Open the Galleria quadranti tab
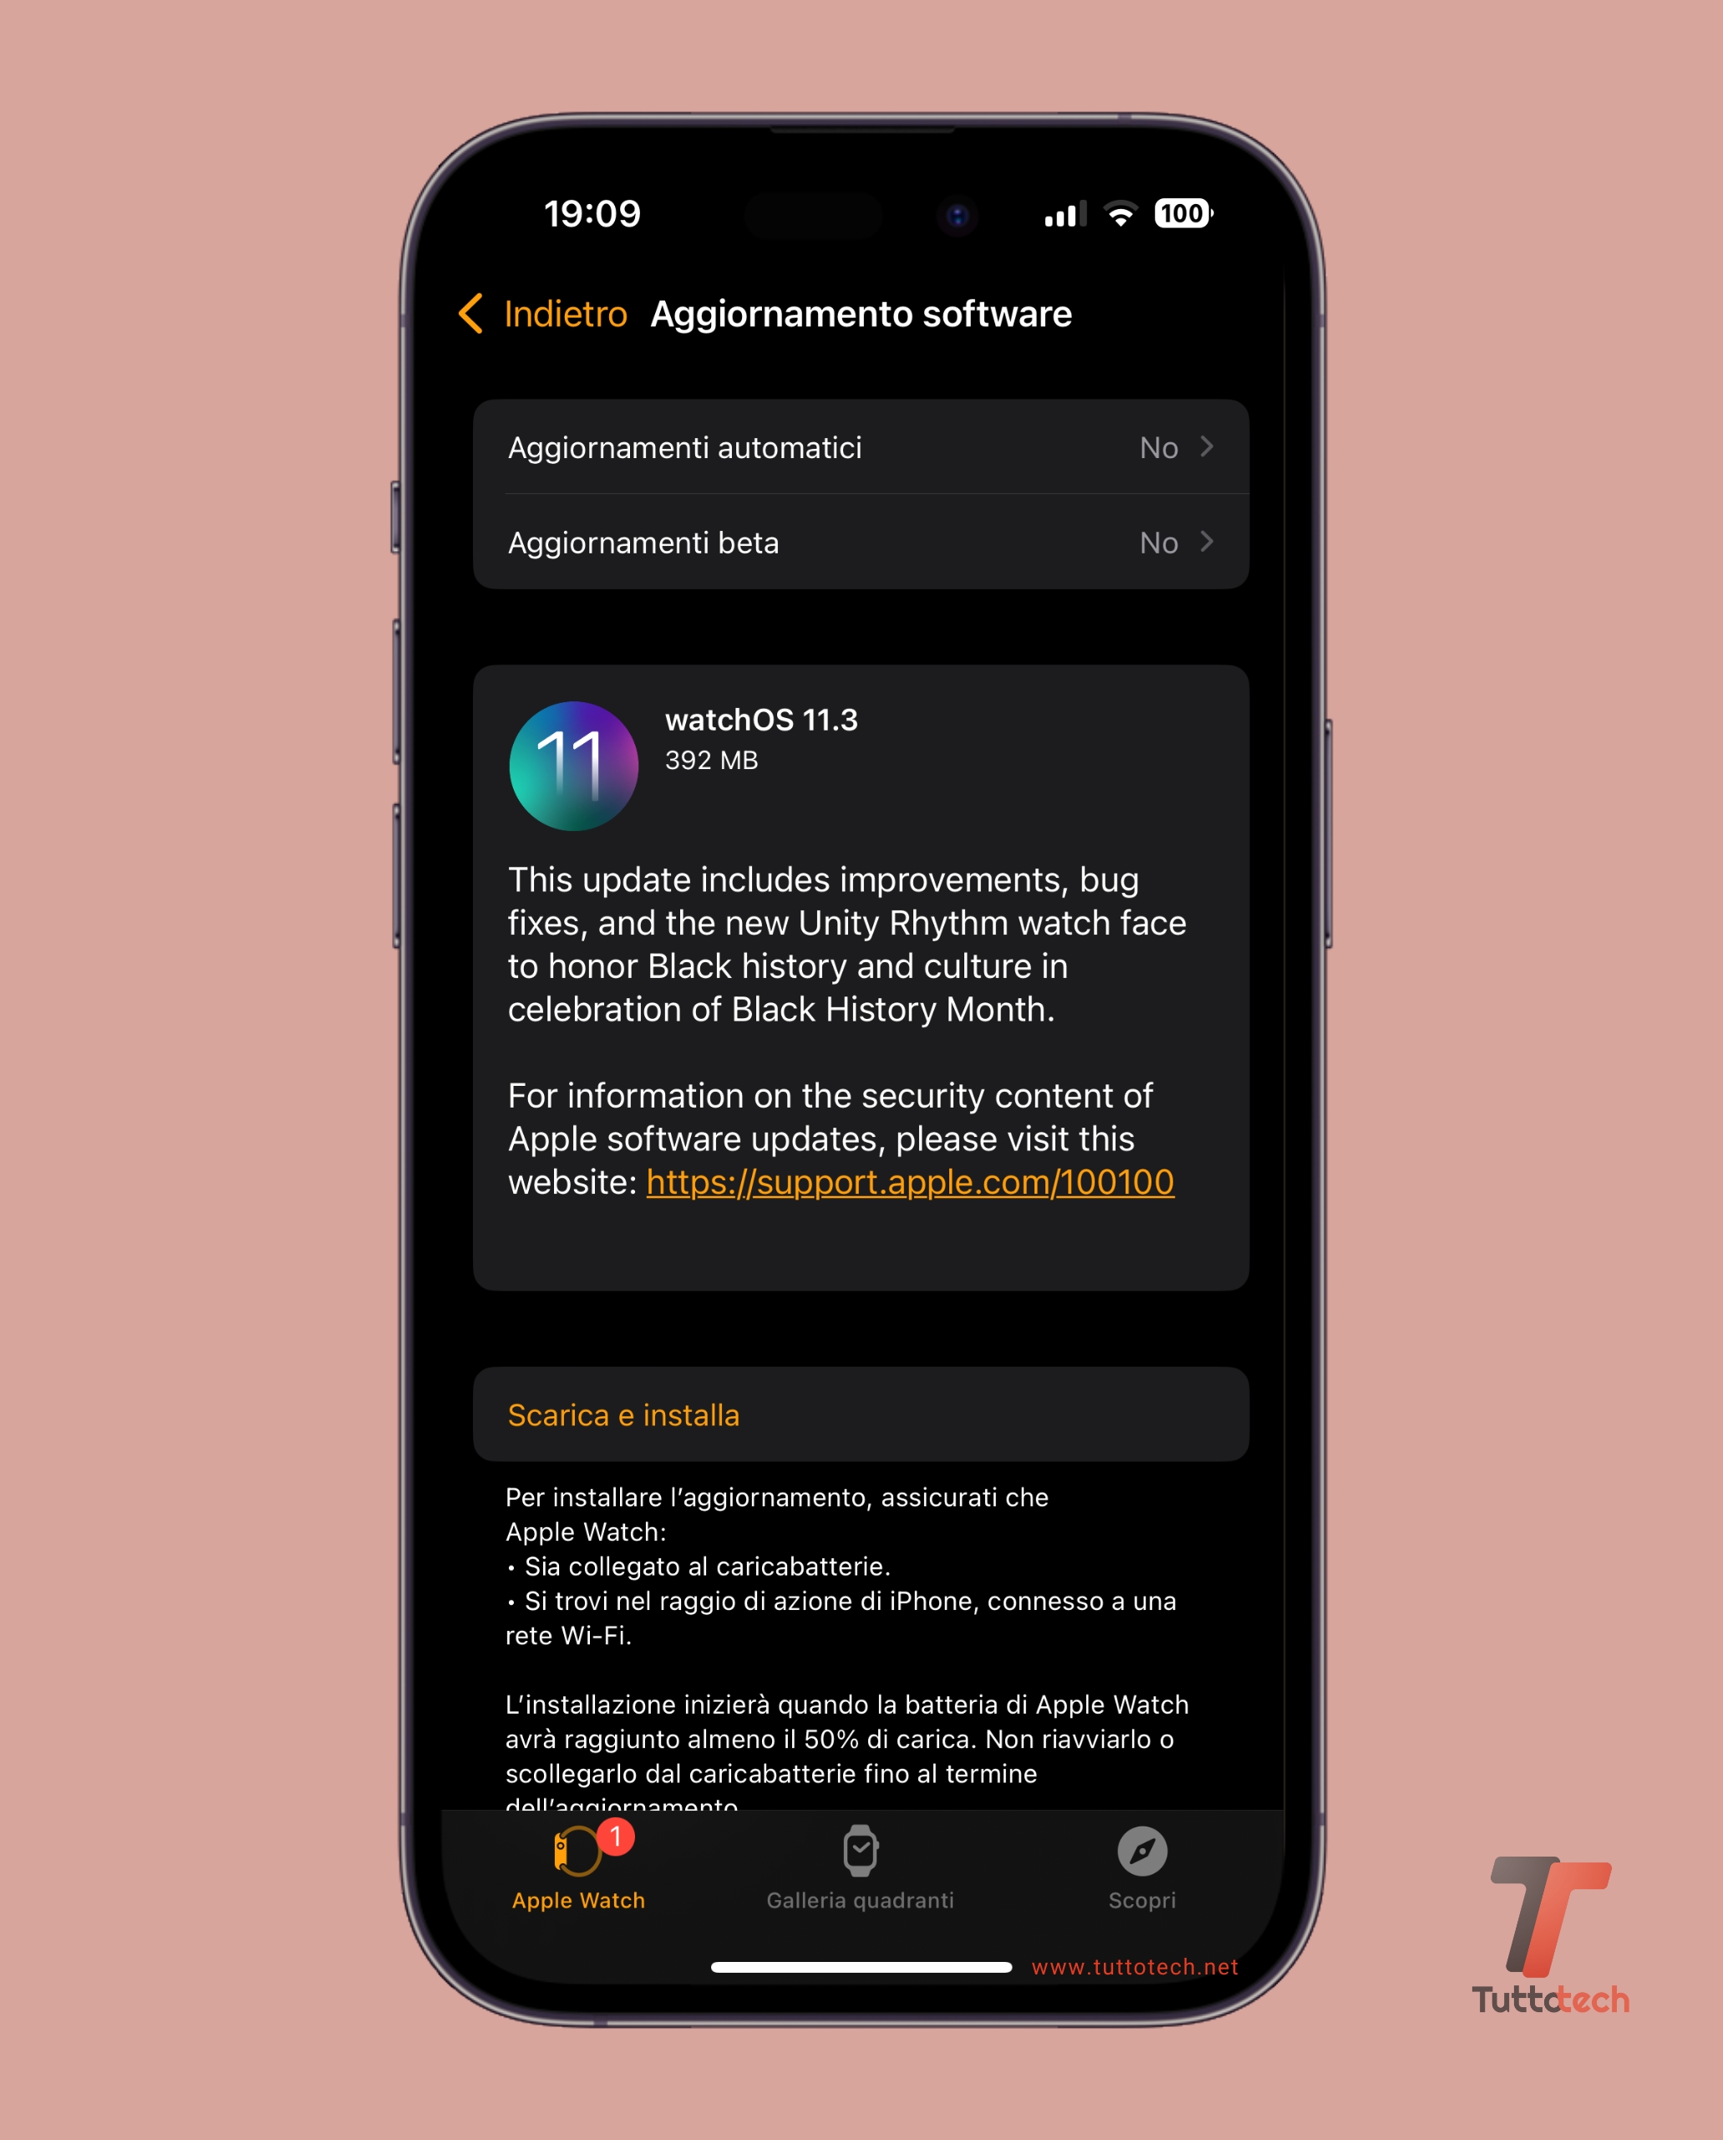The height and width of the screenshot is (2140, 1723). tap(860, 1885)
